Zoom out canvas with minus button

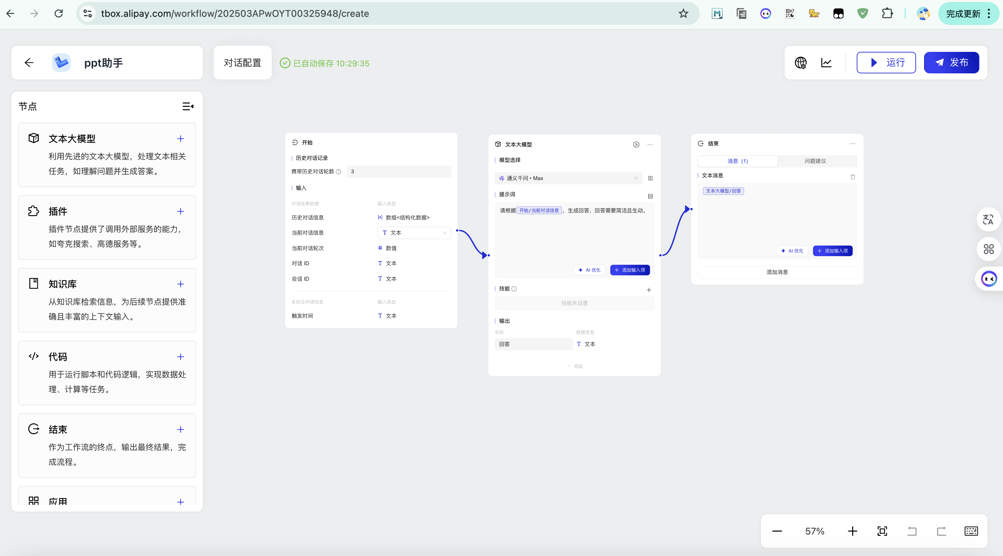tap(777, 531)
